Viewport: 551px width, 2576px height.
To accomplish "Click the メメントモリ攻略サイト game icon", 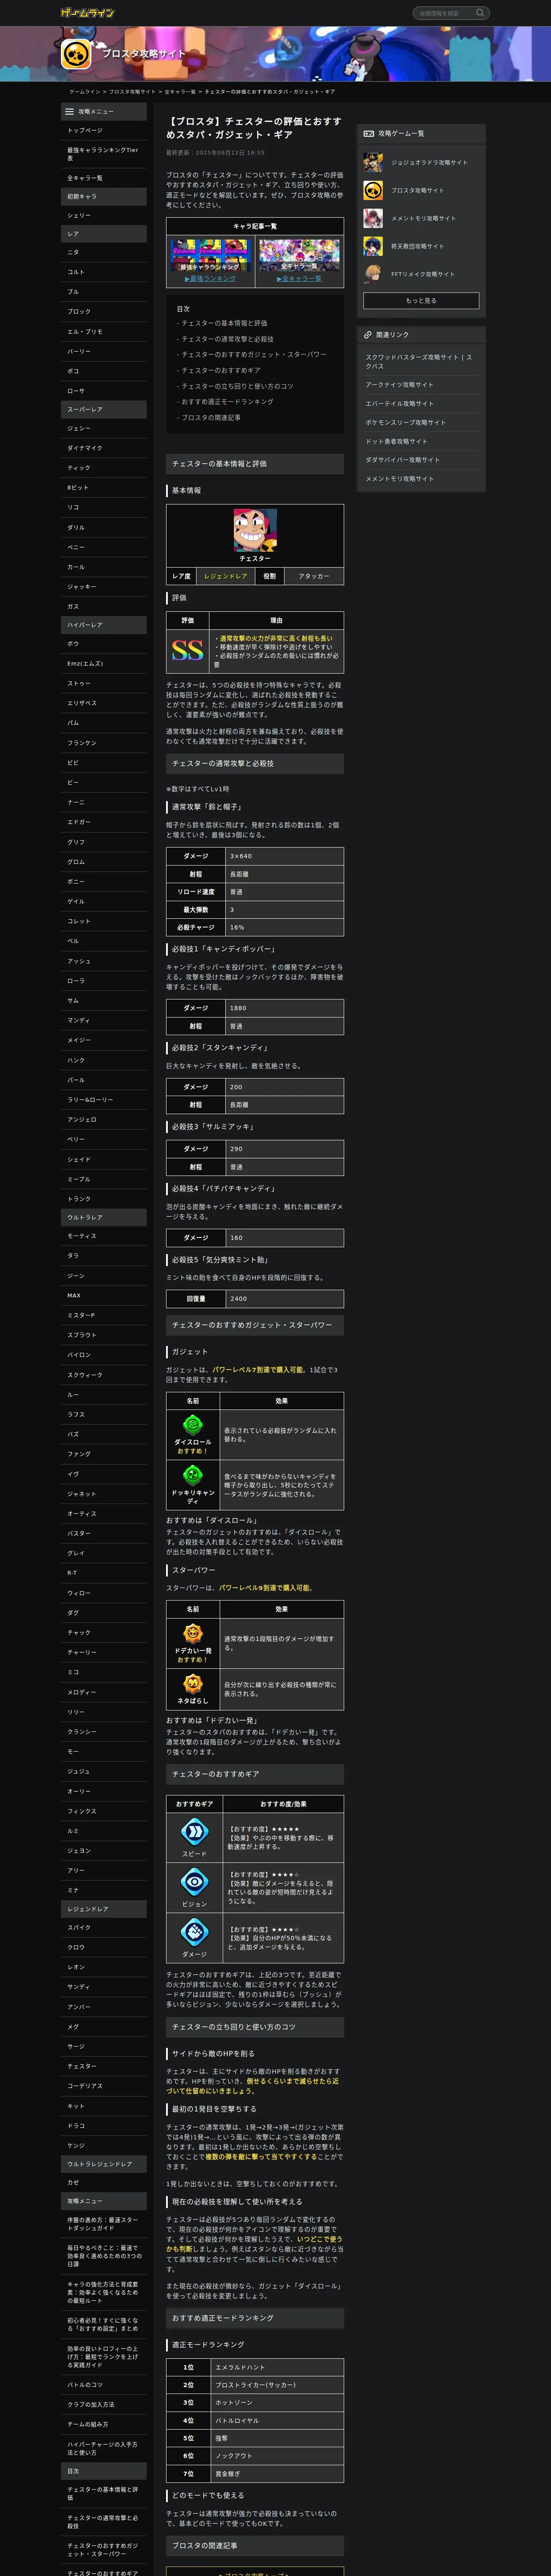I will (x=373, y=218).
